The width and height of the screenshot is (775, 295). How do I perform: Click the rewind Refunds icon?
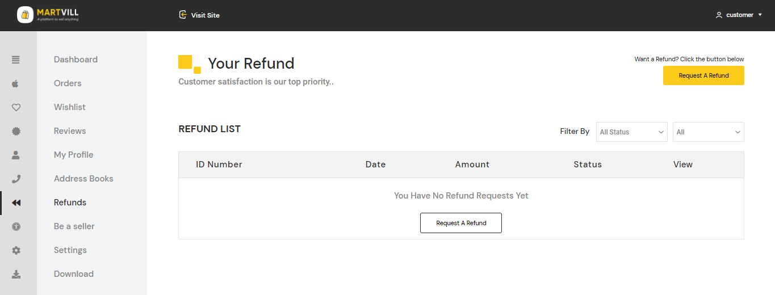[x=16, y=203]
